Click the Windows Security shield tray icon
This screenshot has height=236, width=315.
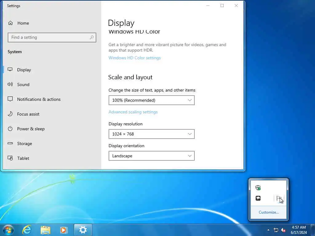(x=258, y=188)
